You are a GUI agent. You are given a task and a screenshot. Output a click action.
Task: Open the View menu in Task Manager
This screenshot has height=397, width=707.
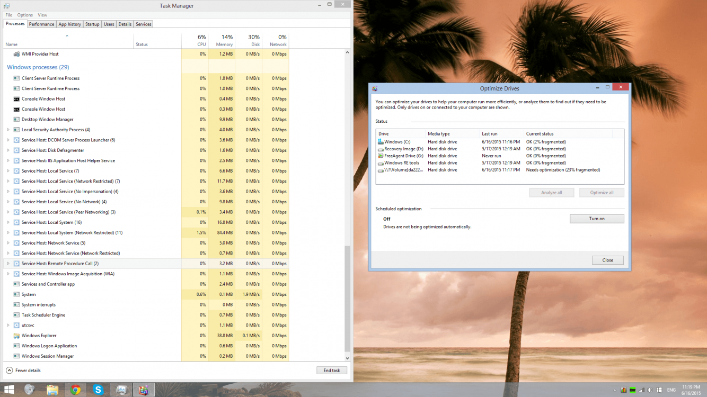[42, 15]
